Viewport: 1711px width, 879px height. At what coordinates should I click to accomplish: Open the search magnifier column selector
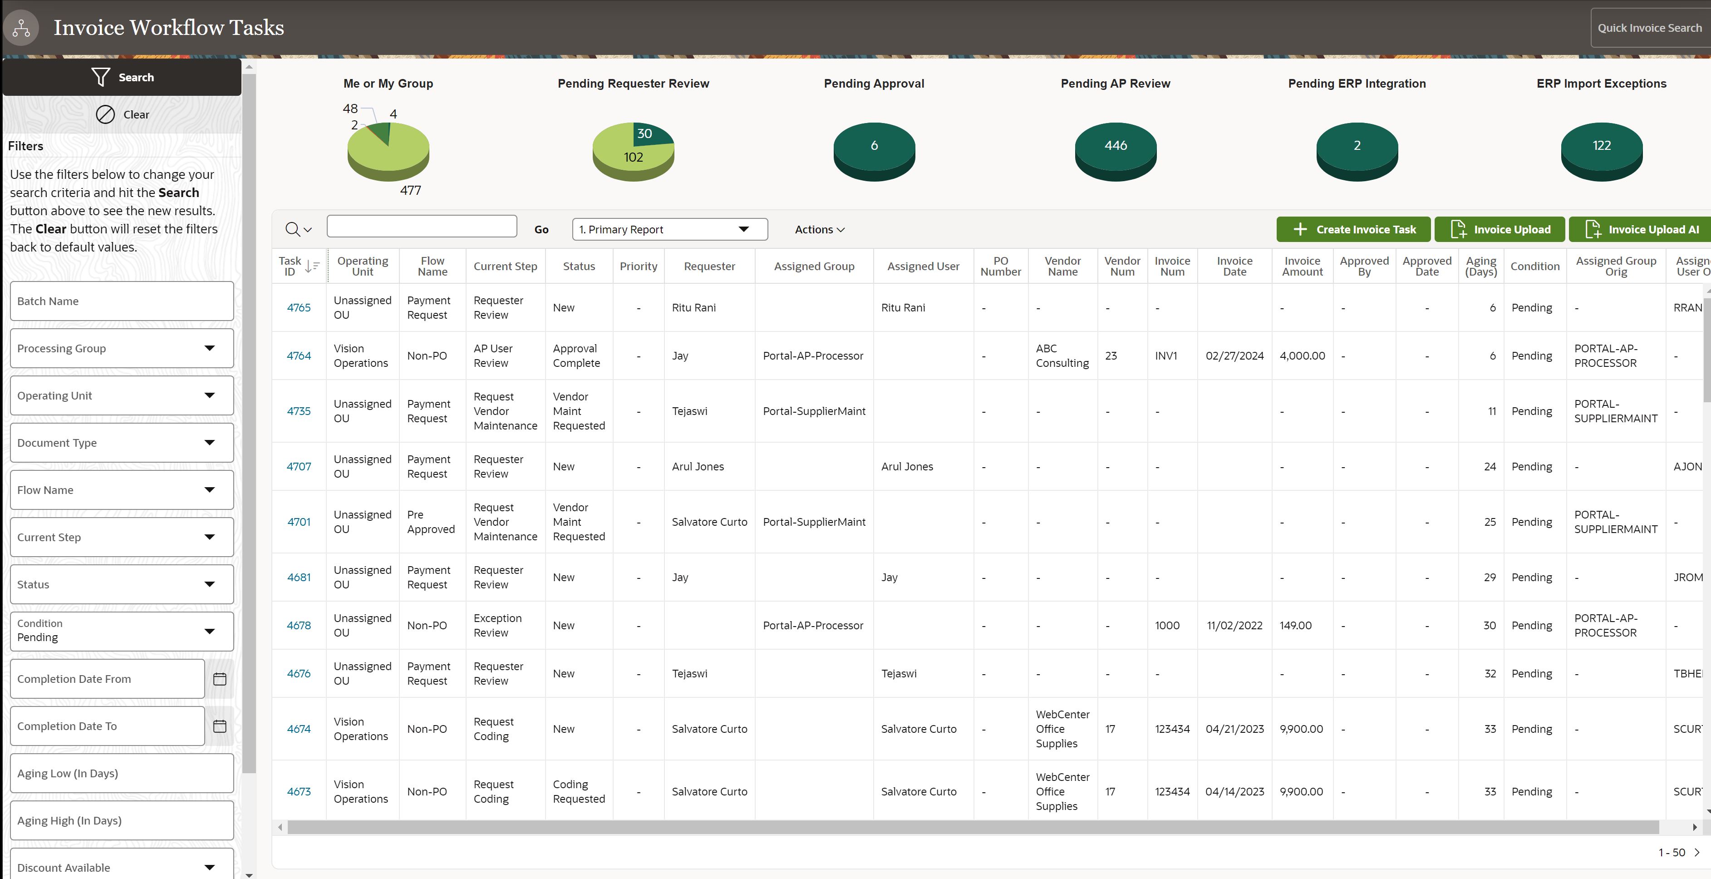(x=298, y=229)
